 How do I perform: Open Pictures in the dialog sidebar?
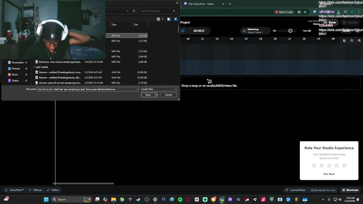pos(16,69)
